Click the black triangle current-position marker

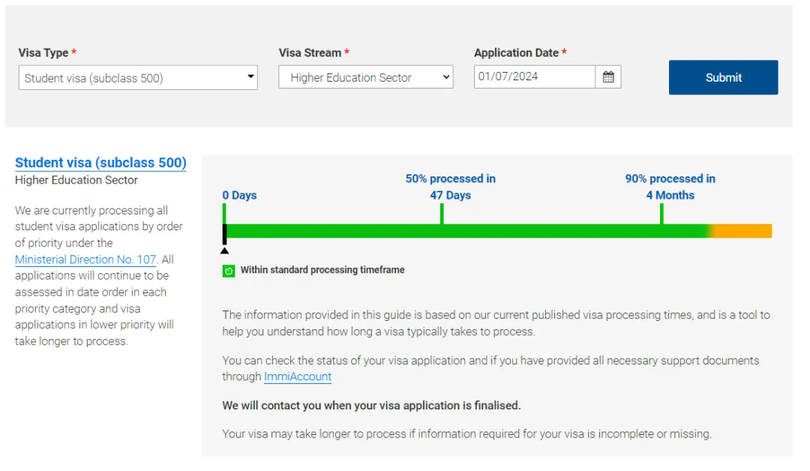[x=224, y=250]
